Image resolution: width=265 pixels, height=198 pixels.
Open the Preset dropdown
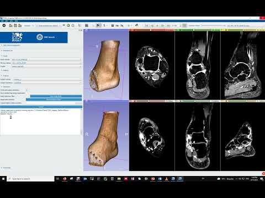(x=46, y=67)
